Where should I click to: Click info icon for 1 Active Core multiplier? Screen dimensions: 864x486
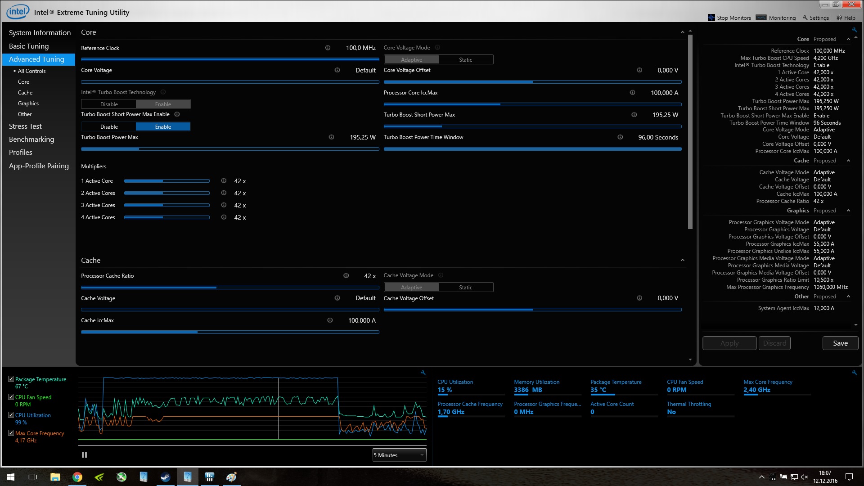224,181
